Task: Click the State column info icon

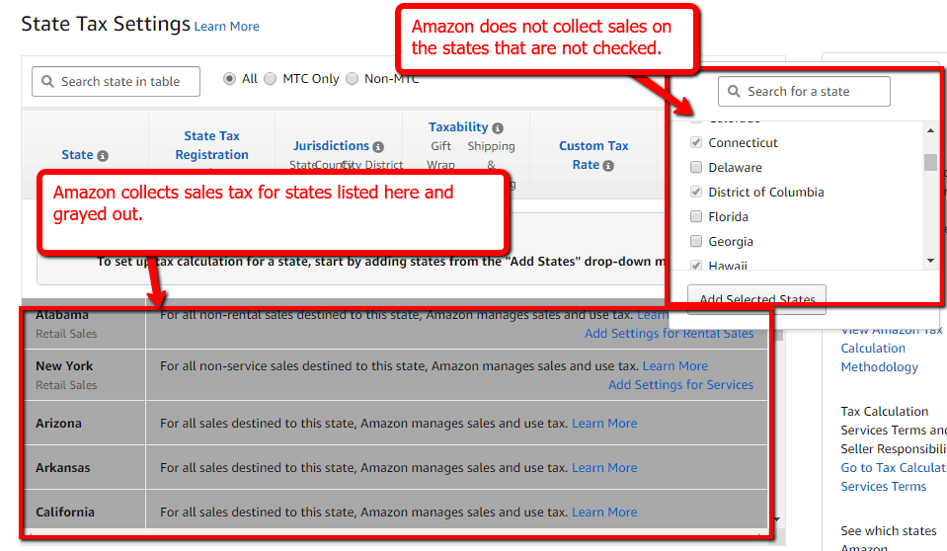Action: (103, 156)
